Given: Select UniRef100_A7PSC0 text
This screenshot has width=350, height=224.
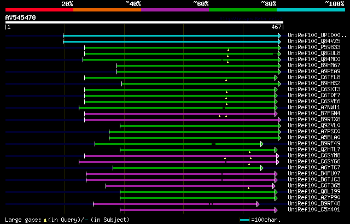Looking at the screenshot, I should point(314,132).
